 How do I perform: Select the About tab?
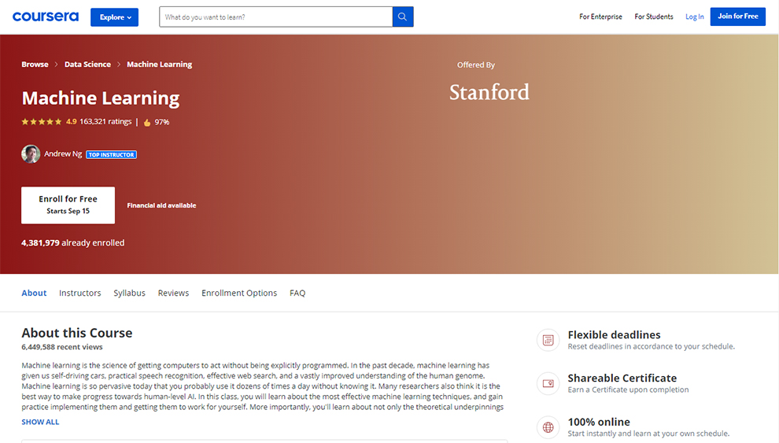tap(34, 293)
